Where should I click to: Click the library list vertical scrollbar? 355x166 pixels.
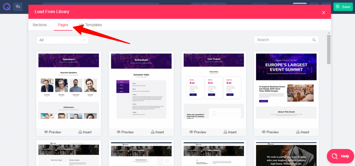click(329, 50)
